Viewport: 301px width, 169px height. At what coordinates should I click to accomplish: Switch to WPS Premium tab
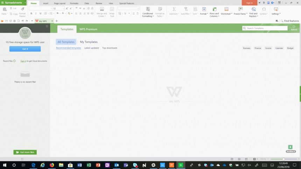88,29
